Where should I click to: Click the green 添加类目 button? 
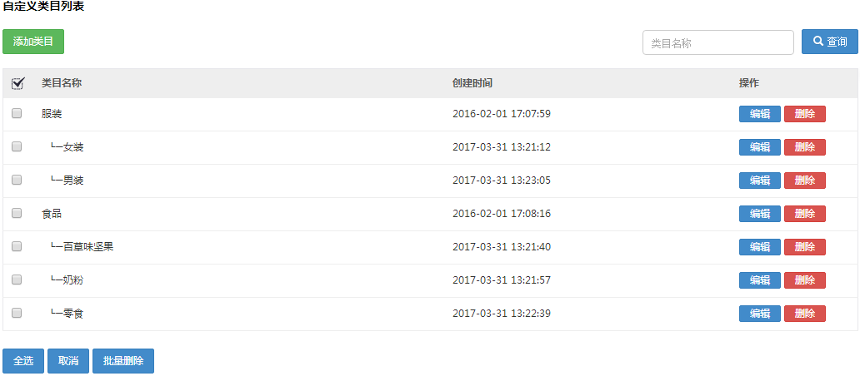[33, 42]
